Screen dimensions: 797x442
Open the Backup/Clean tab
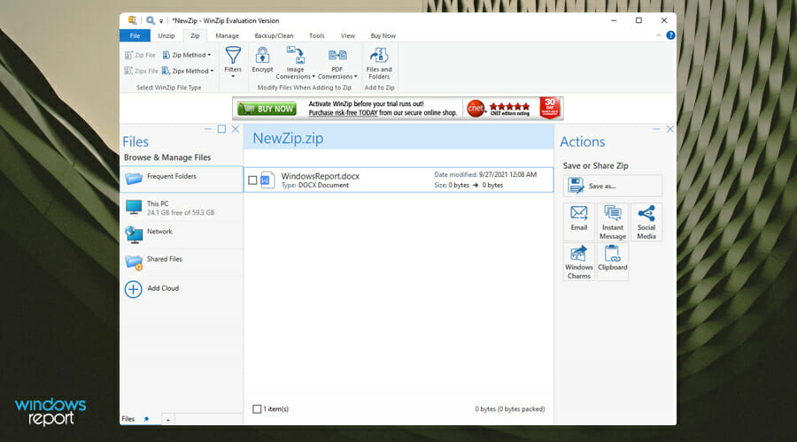pyautogui.click(x=274, y=35)
